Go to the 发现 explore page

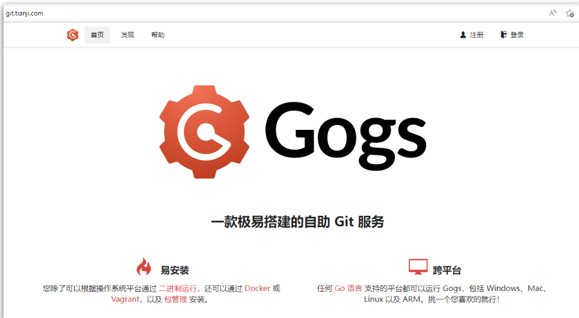[x=128, y=35]
